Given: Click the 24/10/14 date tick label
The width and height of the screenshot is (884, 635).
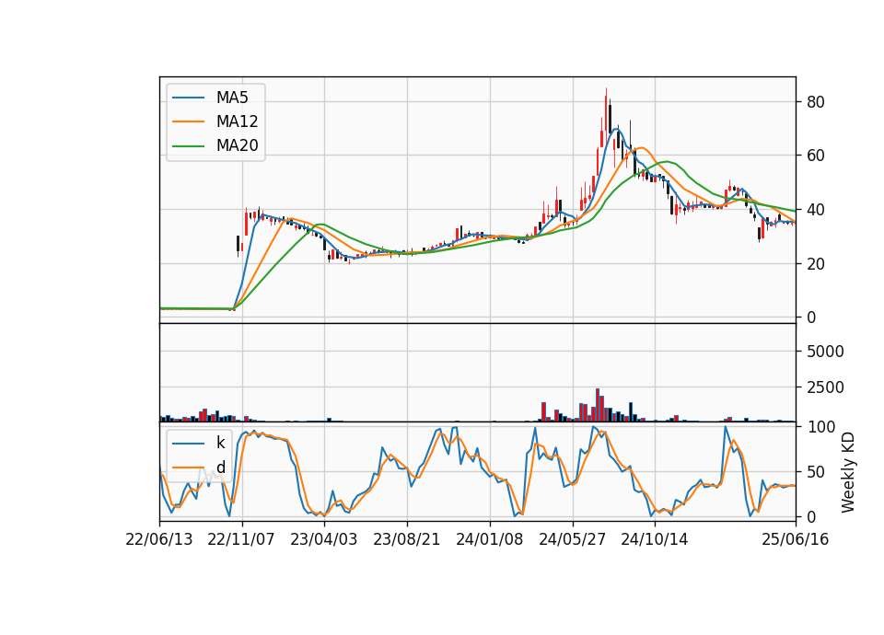Looking at the screenshot, I should pyautogui.click(x=655, y=539).
